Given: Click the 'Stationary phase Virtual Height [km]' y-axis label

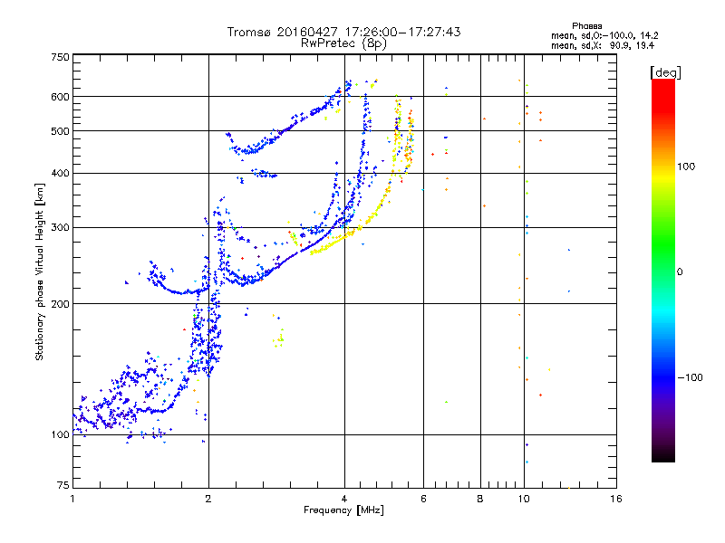Looking at the screenshot, I should point(40,271).
